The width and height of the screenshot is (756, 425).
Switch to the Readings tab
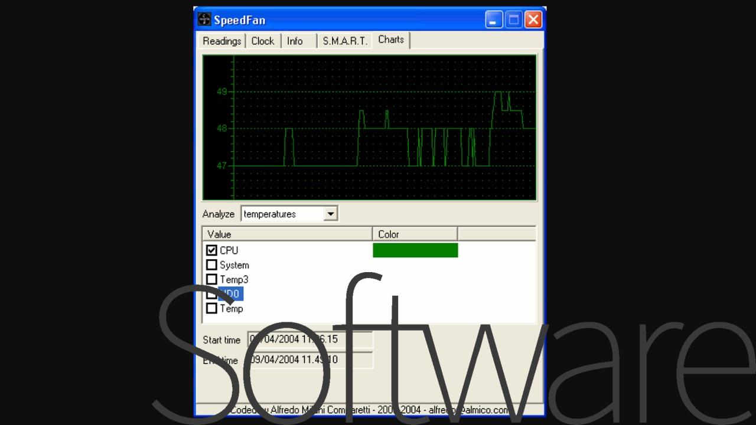click(x=221, y=41)
